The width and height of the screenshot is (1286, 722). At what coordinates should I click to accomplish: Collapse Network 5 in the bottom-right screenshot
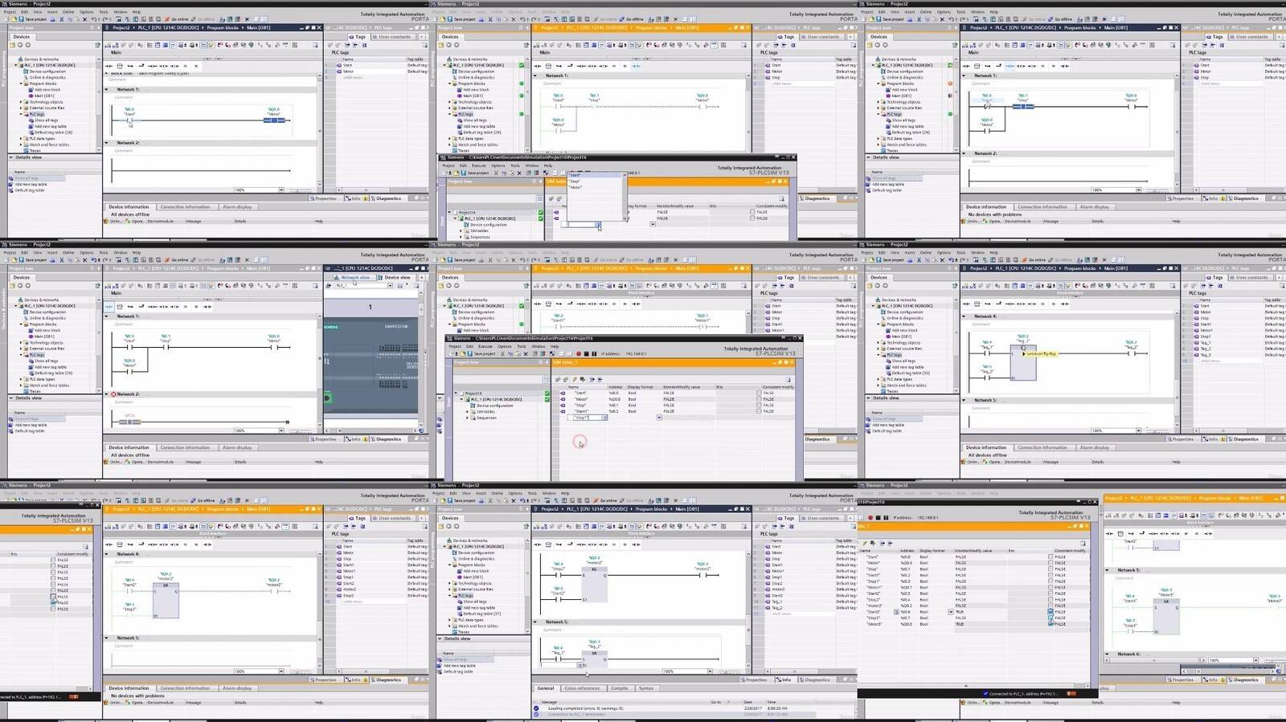pos(1107,569)
